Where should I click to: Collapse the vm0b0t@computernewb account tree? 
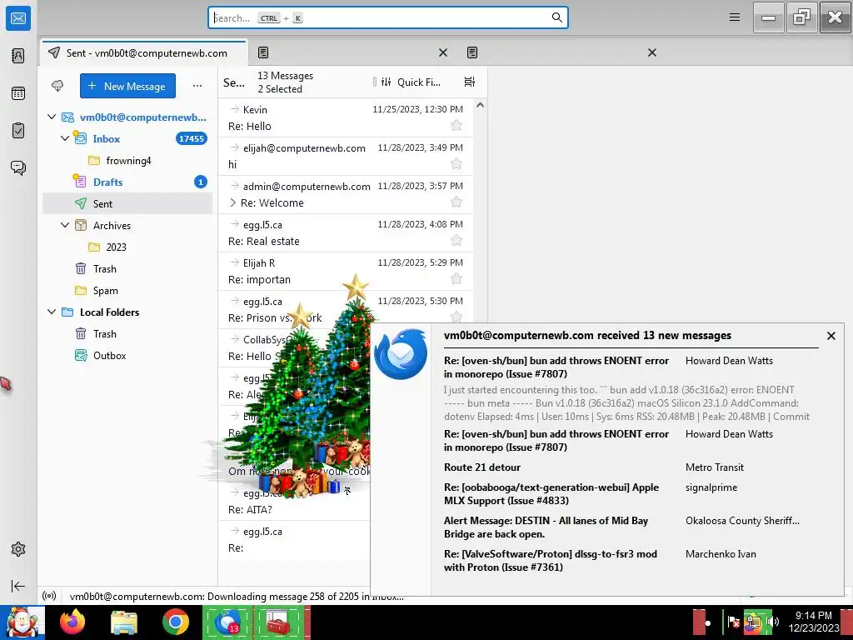[x=52, y=117]
